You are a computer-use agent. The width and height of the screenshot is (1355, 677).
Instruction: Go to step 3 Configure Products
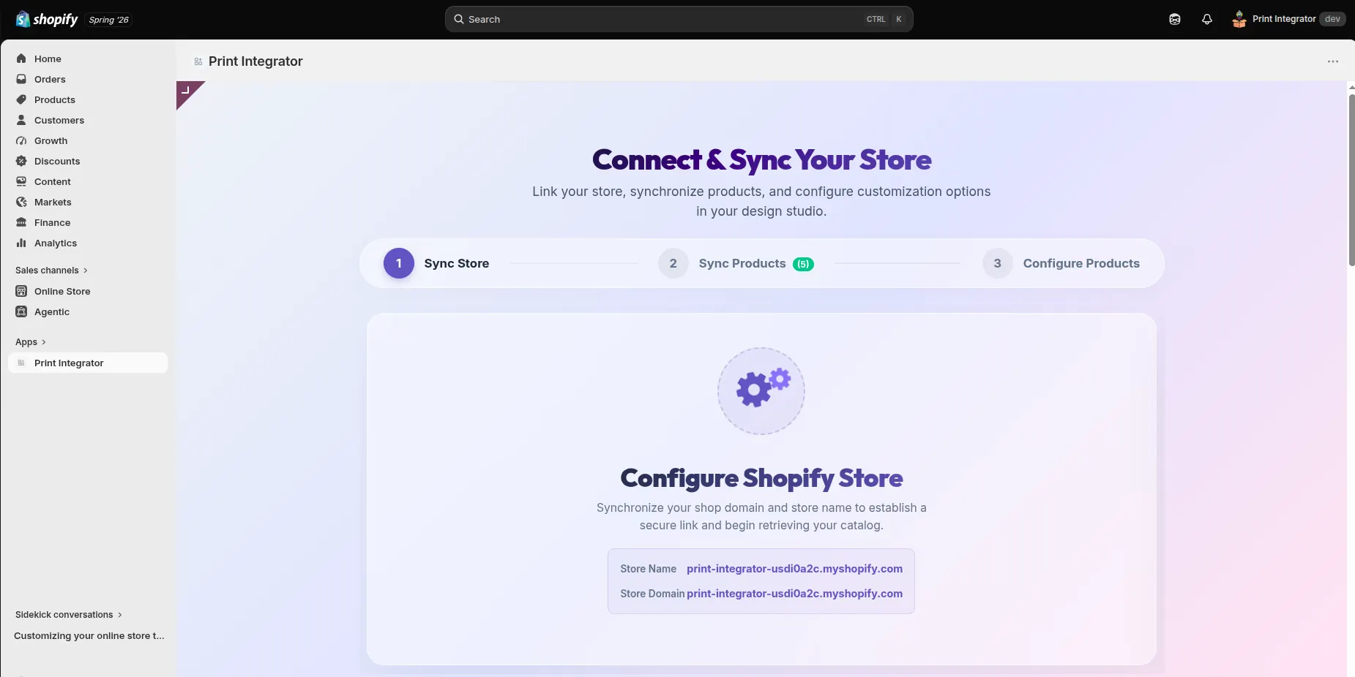(x=1061, y=263)
